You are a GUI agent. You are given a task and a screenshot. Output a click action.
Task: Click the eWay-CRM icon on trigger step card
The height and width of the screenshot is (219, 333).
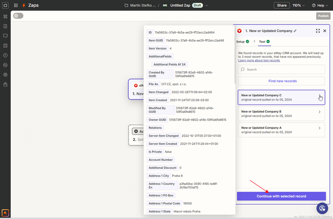click(x=136, y=86)
